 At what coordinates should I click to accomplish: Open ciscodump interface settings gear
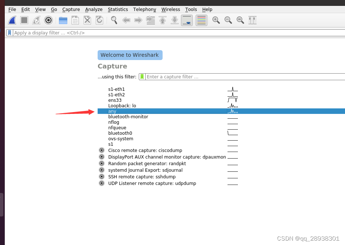pos(102,150)
